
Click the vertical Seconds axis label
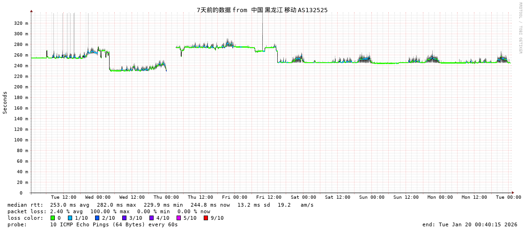5,102
